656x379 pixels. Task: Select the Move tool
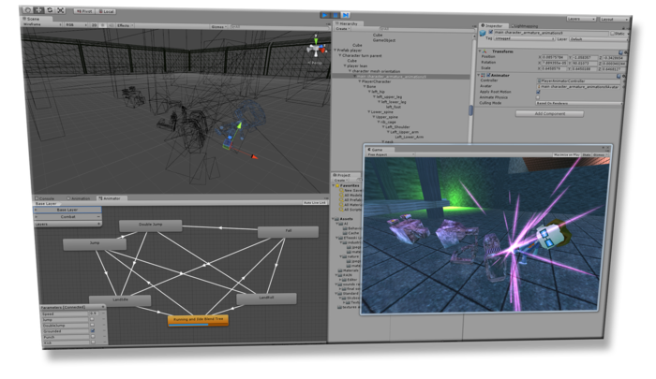(x=39, y=10)
